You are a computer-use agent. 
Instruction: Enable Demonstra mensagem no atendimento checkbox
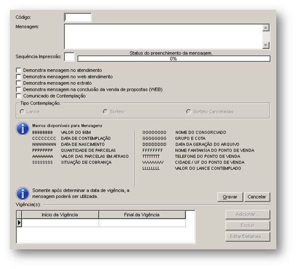[18, 70]
